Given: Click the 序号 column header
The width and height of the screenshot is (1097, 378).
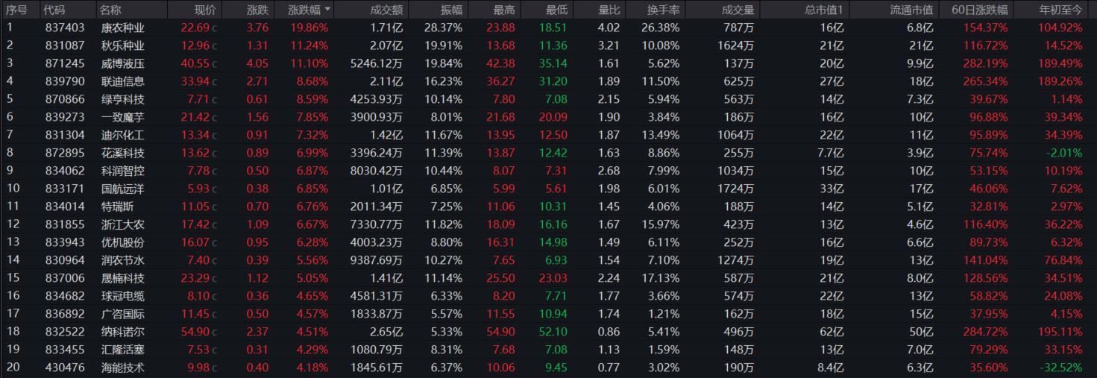Looking at the screenshot, I should tap(17, 10).
